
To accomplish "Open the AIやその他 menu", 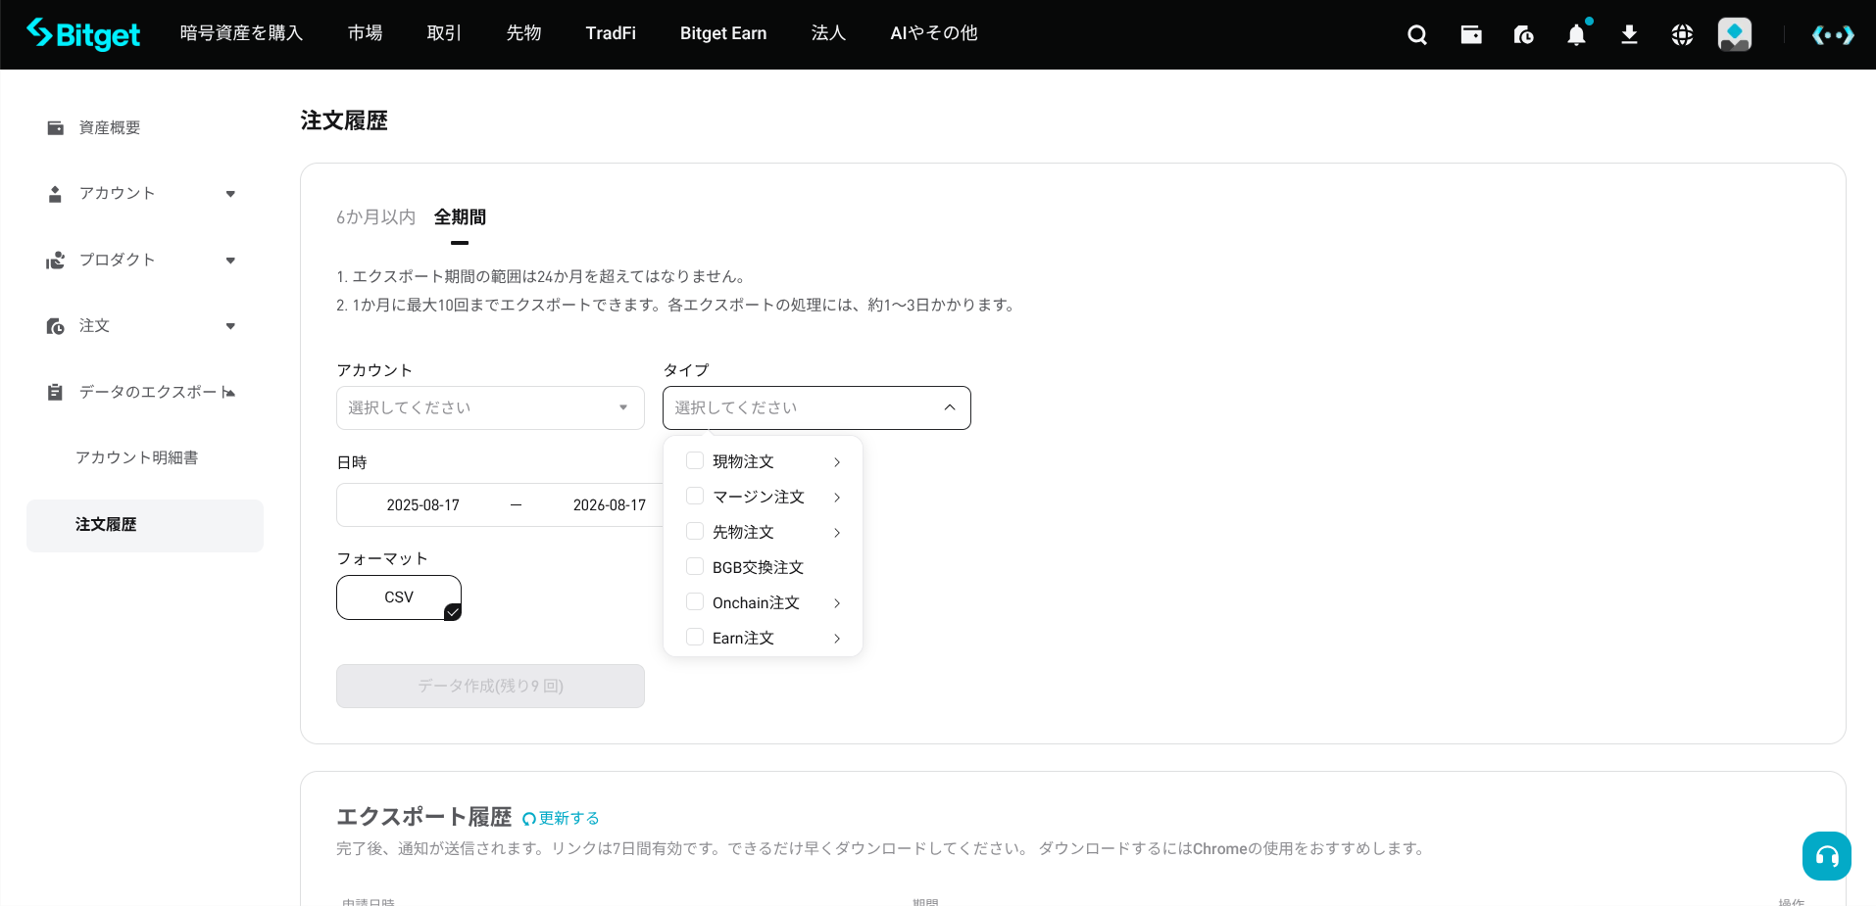I will coord(934,33).
